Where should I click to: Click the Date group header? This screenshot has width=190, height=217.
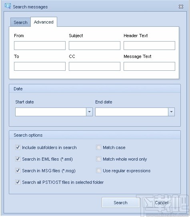click(x=95, y=89)
